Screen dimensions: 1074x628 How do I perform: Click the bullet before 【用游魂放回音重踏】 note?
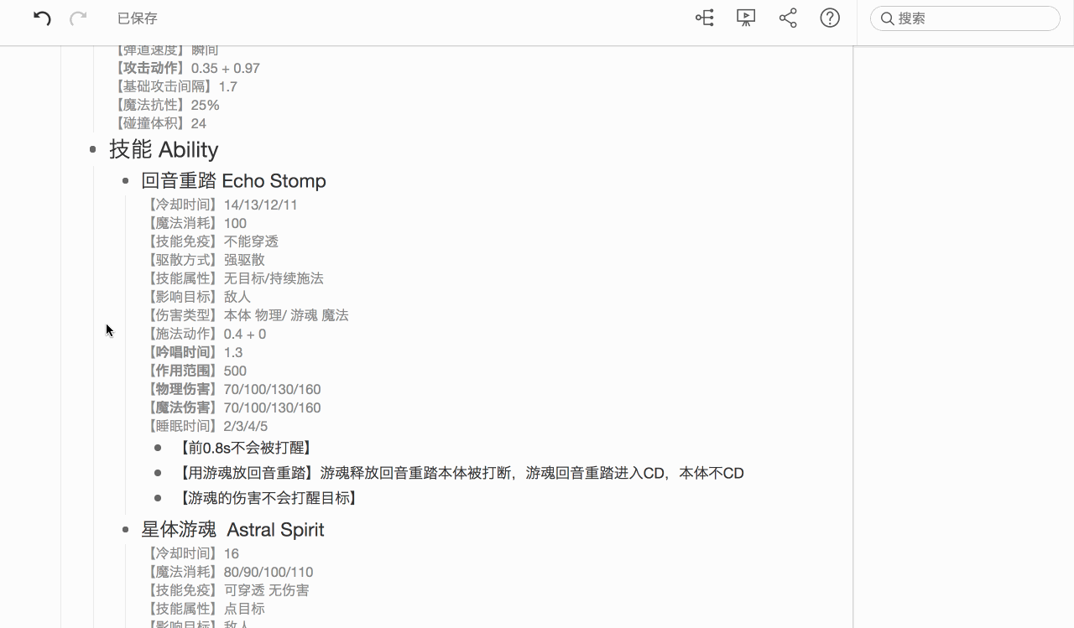158,474
